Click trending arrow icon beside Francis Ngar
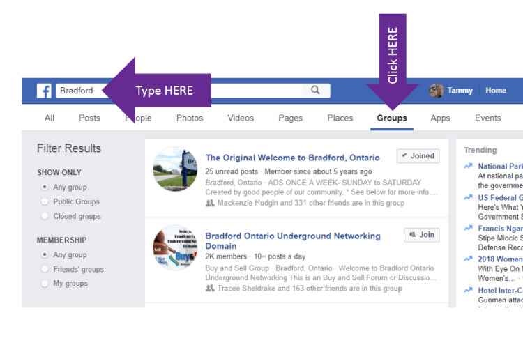 pyautogui.click(x=469, y=229)
